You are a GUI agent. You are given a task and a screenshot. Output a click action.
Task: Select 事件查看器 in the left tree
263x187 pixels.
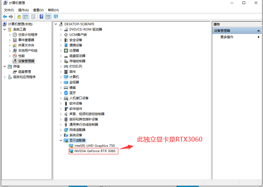pyautogui.click(x=26, y=40)
